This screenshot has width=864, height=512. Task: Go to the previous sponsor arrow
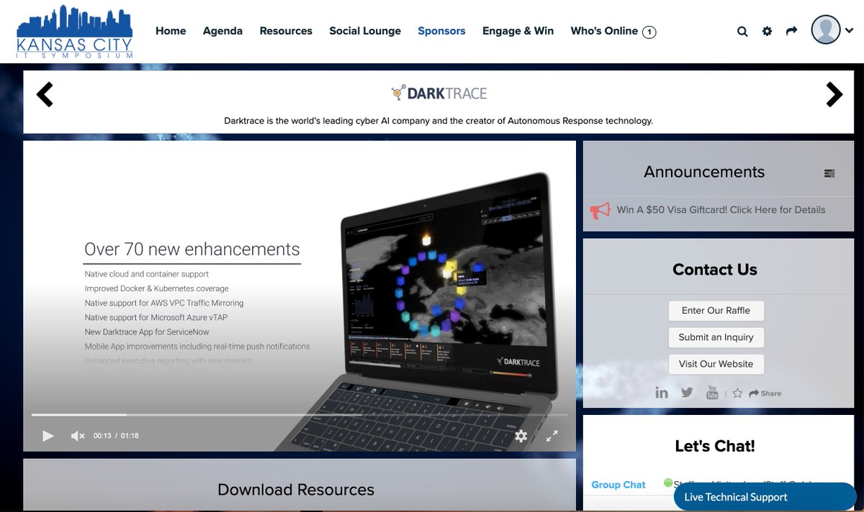(x=45, y=94)
